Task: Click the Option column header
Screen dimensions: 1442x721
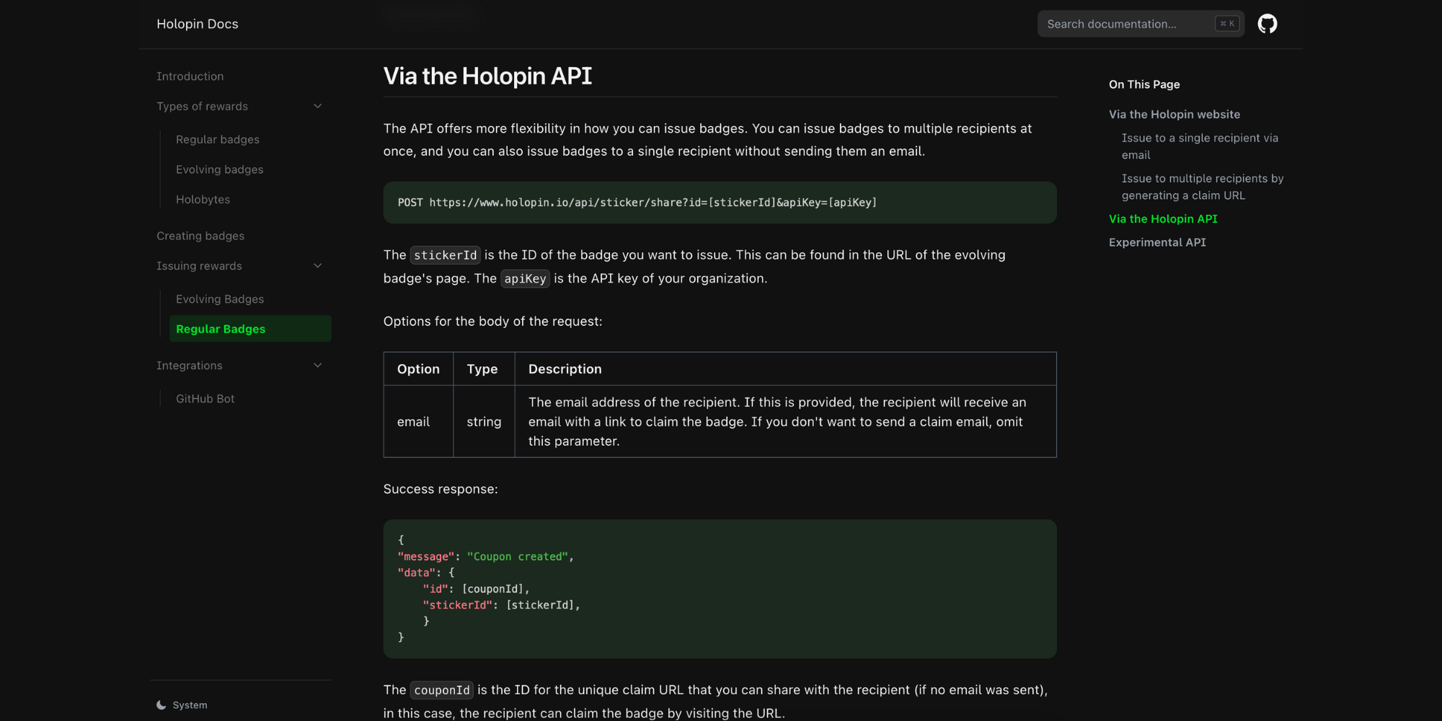Action: click(418, 369)
